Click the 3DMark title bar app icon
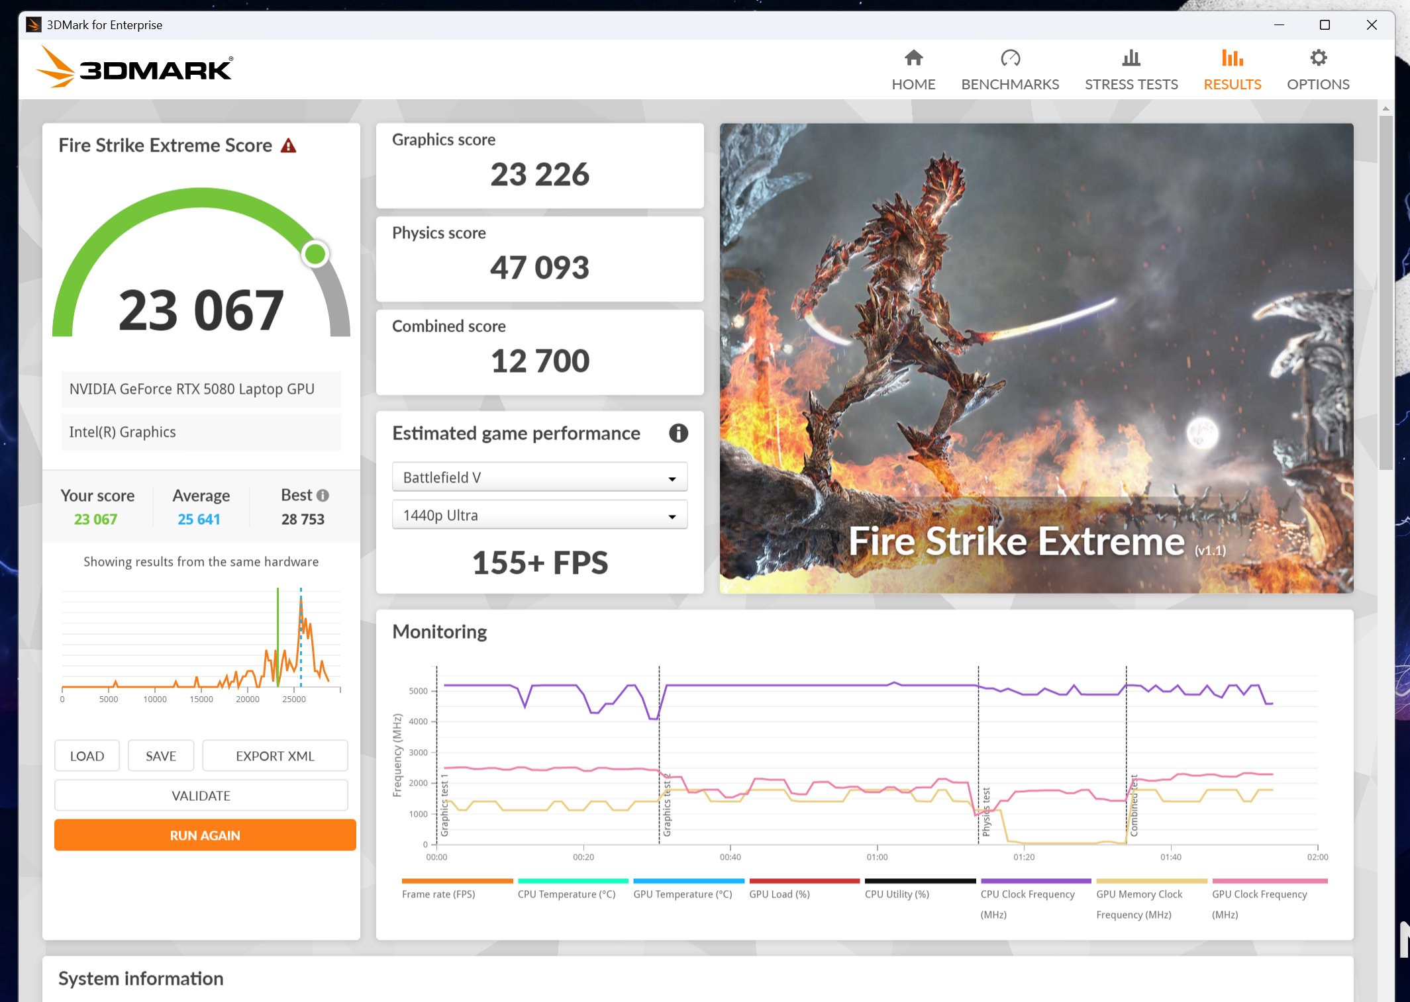 point(33,25)
